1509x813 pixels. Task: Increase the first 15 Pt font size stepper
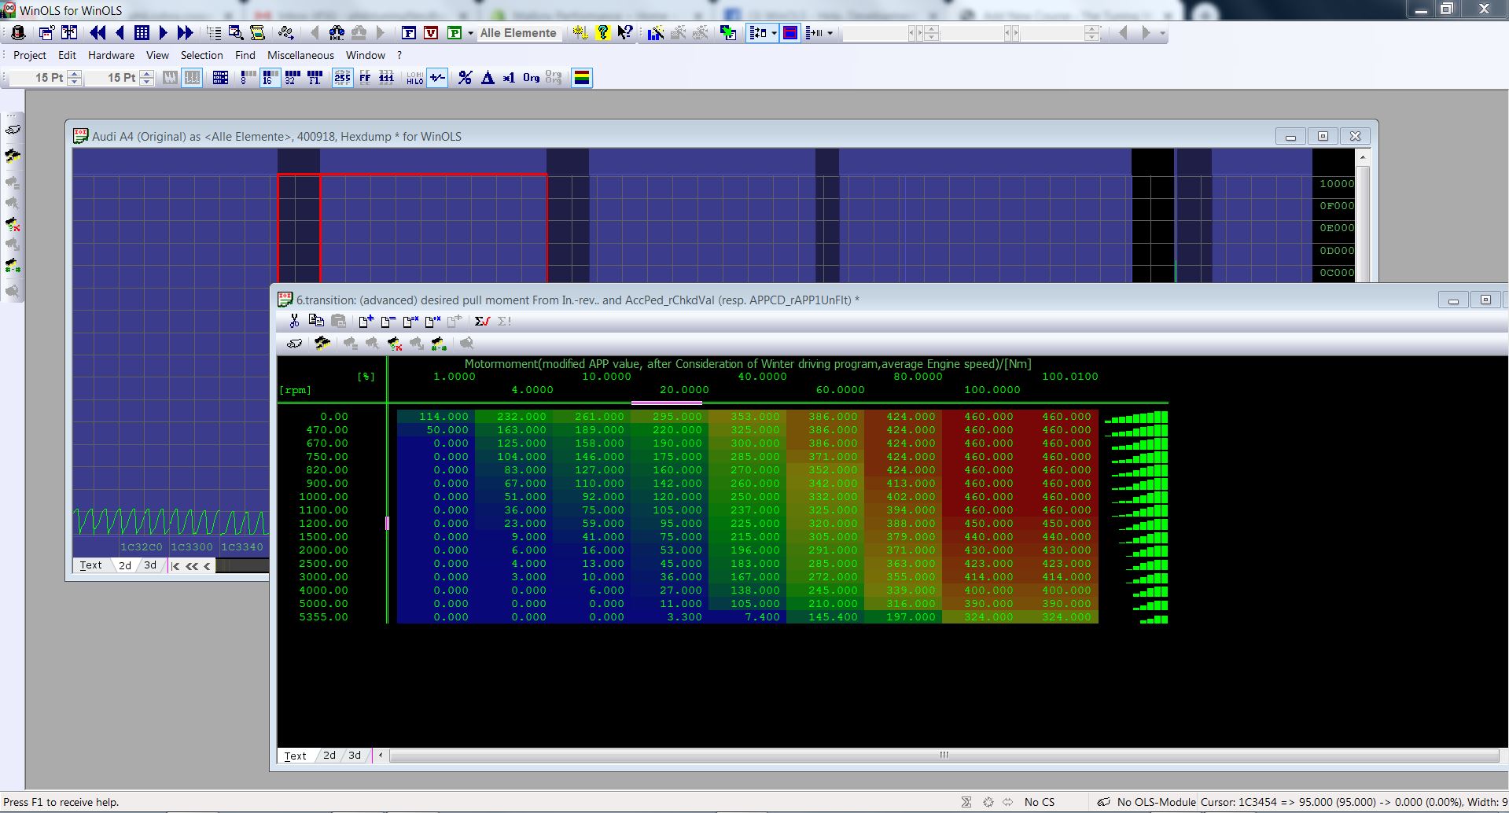(x=75, y=74)
